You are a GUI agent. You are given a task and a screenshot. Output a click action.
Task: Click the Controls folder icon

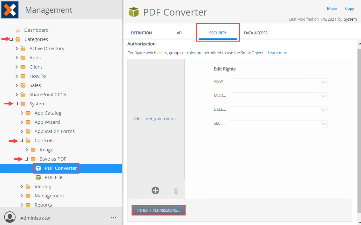(28, 140)
